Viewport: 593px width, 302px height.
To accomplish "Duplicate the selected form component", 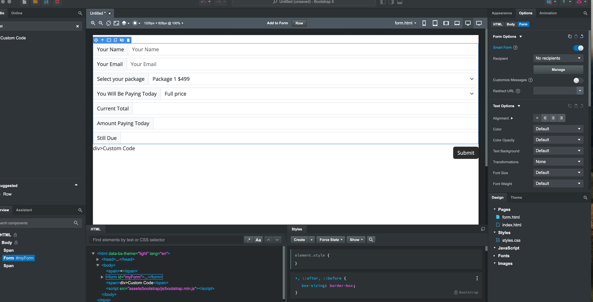I will pos(115,40).
